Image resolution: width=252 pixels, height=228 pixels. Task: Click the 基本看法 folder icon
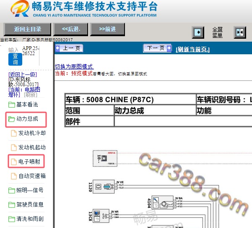pyautogui.click(x=12, y=105)
